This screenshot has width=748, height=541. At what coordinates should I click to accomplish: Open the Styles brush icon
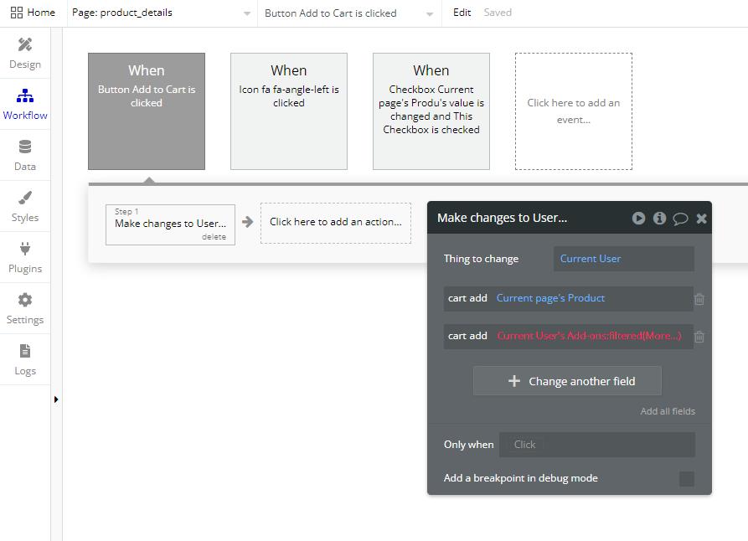click(25, 198)
